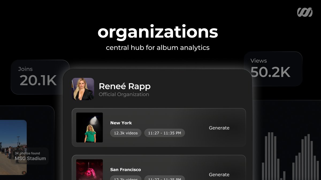Open the San Francisco concert thumbnail

[x=90, y=170]
